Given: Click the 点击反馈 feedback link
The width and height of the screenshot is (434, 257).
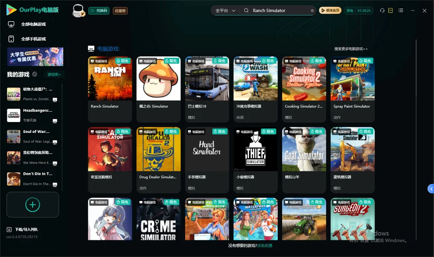Looking at the screenshot, I should pyautogui.click(x=265, y=245).
